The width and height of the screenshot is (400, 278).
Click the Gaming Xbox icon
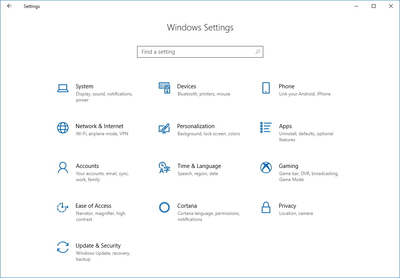266,168
